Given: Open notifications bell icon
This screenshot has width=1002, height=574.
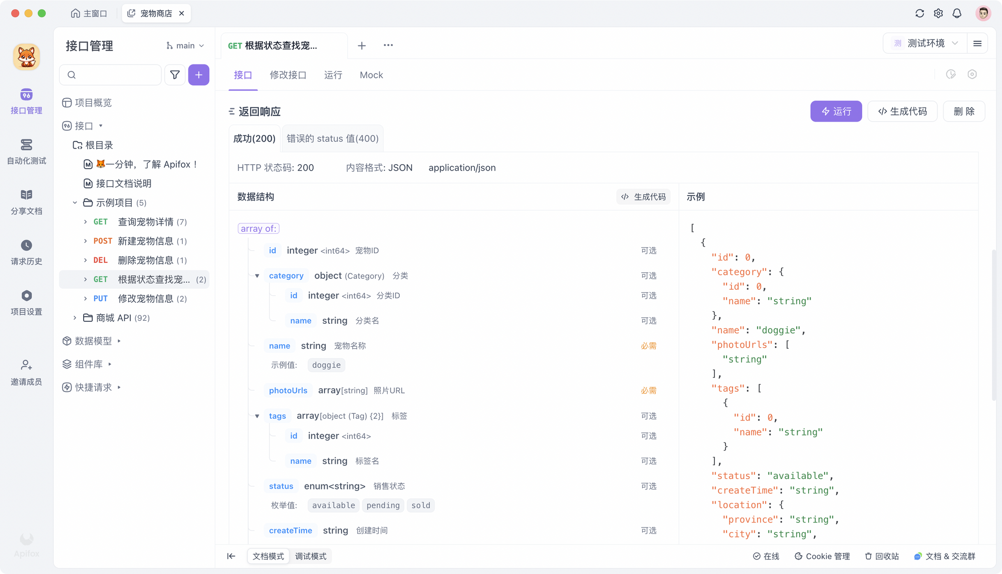Looking at the screenshot, I should 957,14.
